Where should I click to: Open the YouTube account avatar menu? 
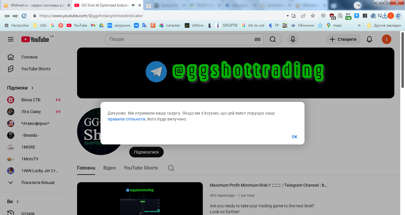tap(387, 39)
